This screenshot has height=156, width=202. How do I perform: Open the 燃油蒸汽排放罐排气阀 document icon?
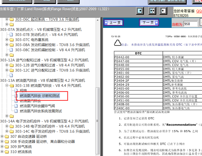point(16,106)
